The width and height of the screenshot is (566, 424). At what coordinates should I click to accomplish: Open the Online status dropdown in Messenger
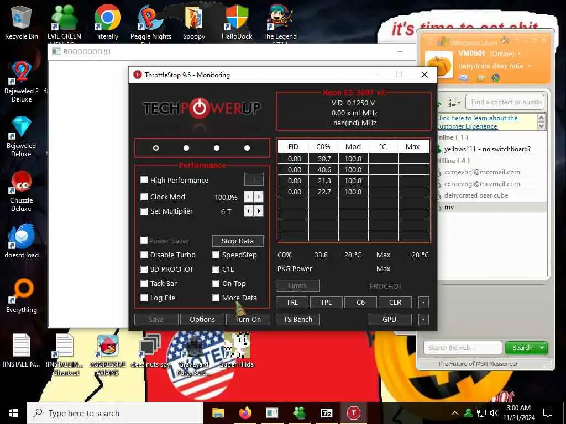coord(520,54)
